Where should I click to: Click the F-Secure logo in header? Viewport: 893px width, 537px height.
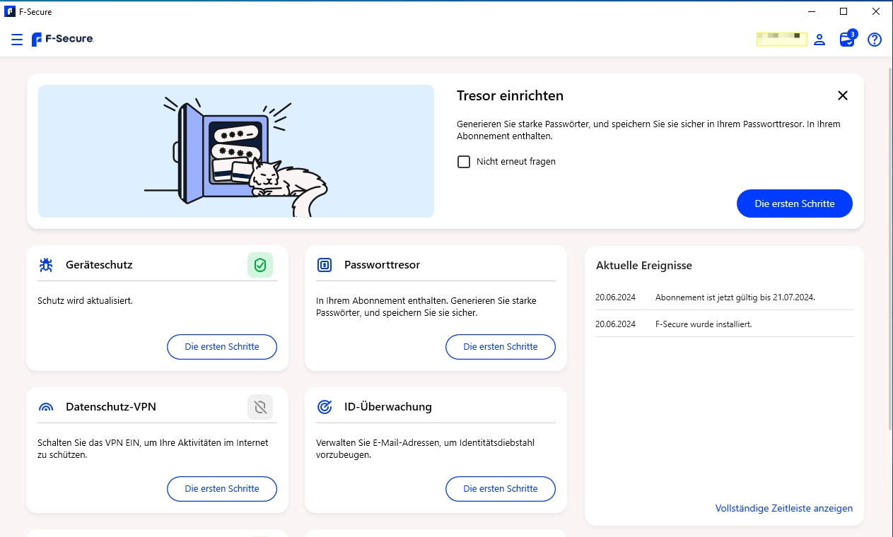tap(63, 40)
